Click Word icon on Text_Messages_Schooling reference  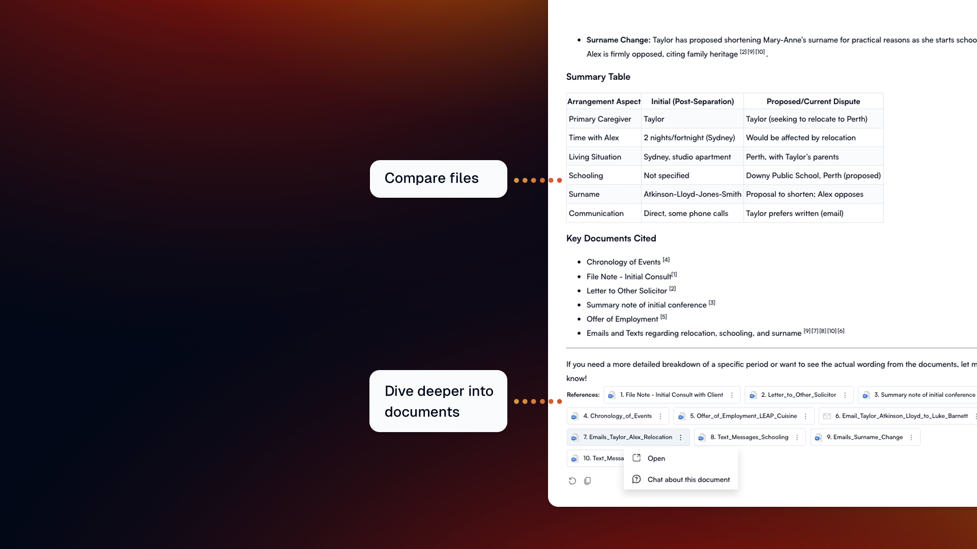(702, 438)
